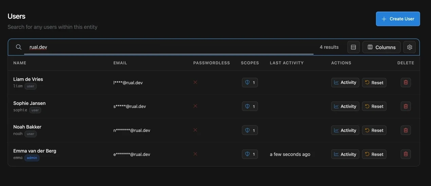Toggle the table density view icon

[353, 47]
